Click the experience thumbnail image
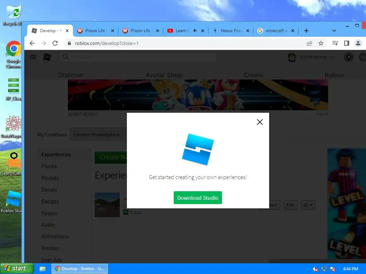This screenshot has height=274, width=366. (x=107, y=205)
